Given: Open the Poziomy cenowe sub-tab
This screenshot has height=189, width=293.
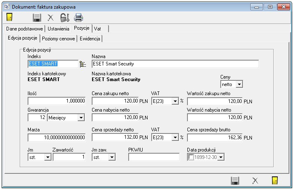Looking at the screenshot, I should click(58, 39).
